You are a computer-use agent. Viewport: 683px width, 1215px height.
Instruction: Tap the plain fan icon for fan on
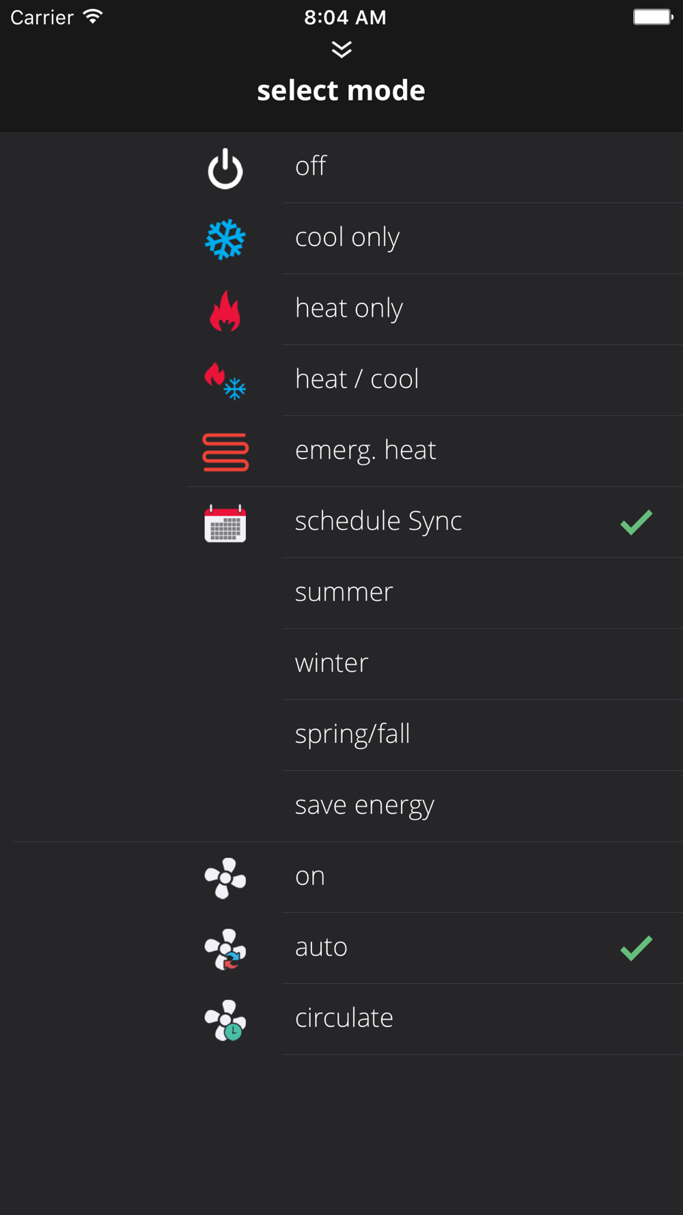(x=225, y=878)
